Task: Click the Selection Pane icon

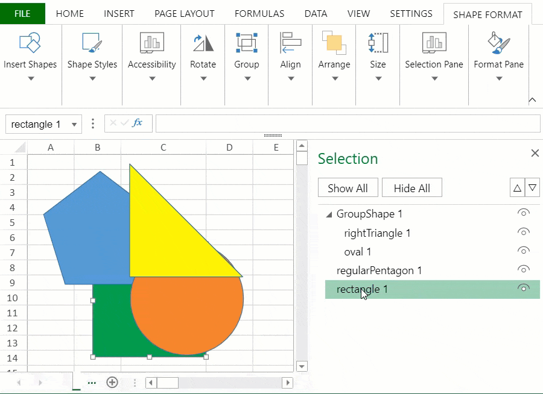Action: pos(434,43)
